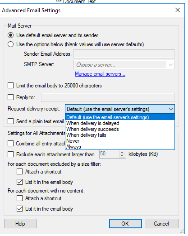Click the Sender Email Address field
188x236 pixels.
[x=124, y=54]
